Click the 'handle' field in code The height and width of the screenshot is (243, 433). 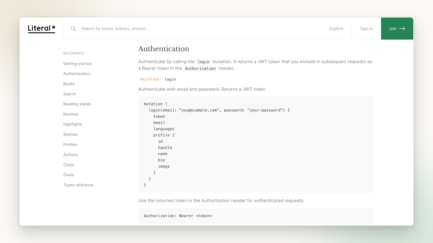point(165,148)
